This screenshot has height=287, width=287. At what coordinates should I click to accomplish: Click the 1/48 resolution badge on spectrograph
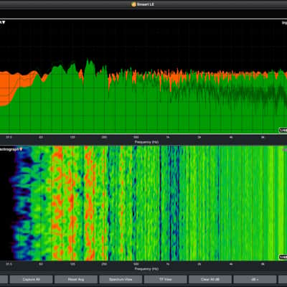click(283, 257)
